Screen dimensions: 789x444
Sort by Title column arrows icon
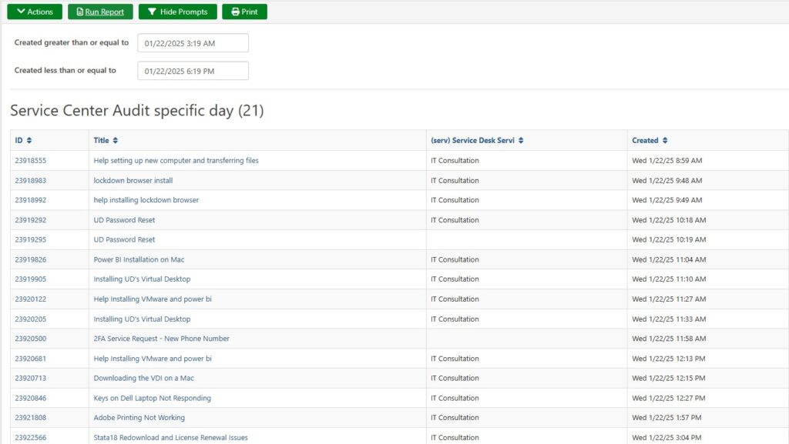tap(116, 141)
